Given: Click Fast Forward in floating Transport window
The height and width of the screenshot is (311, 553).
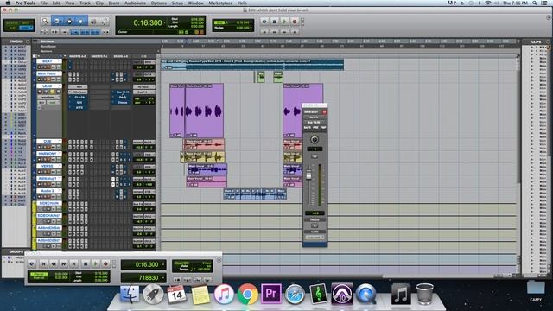Looking at the screenshot, I should [64, 263].
